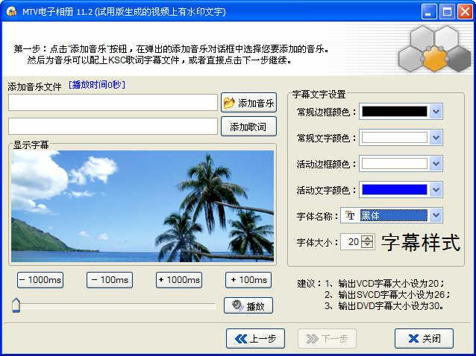Screen dimensions: 476x356
Task: Click the 播放 play button
Action: pos(248,305)
